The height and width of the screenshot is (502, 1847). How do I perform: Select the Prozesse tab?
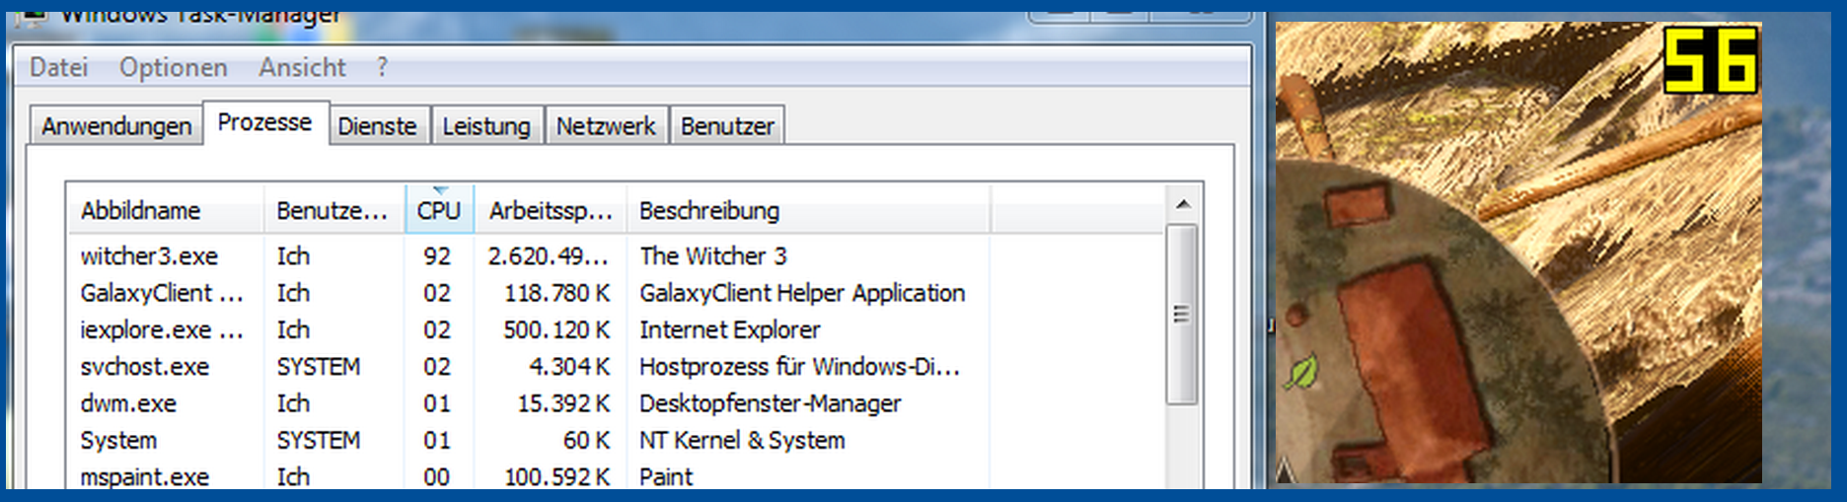click(x=265, y=122)
